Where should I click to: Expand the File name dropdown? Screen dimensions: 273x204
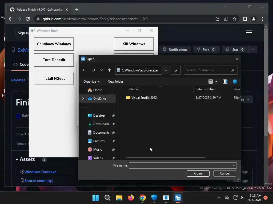pos(234,165)
